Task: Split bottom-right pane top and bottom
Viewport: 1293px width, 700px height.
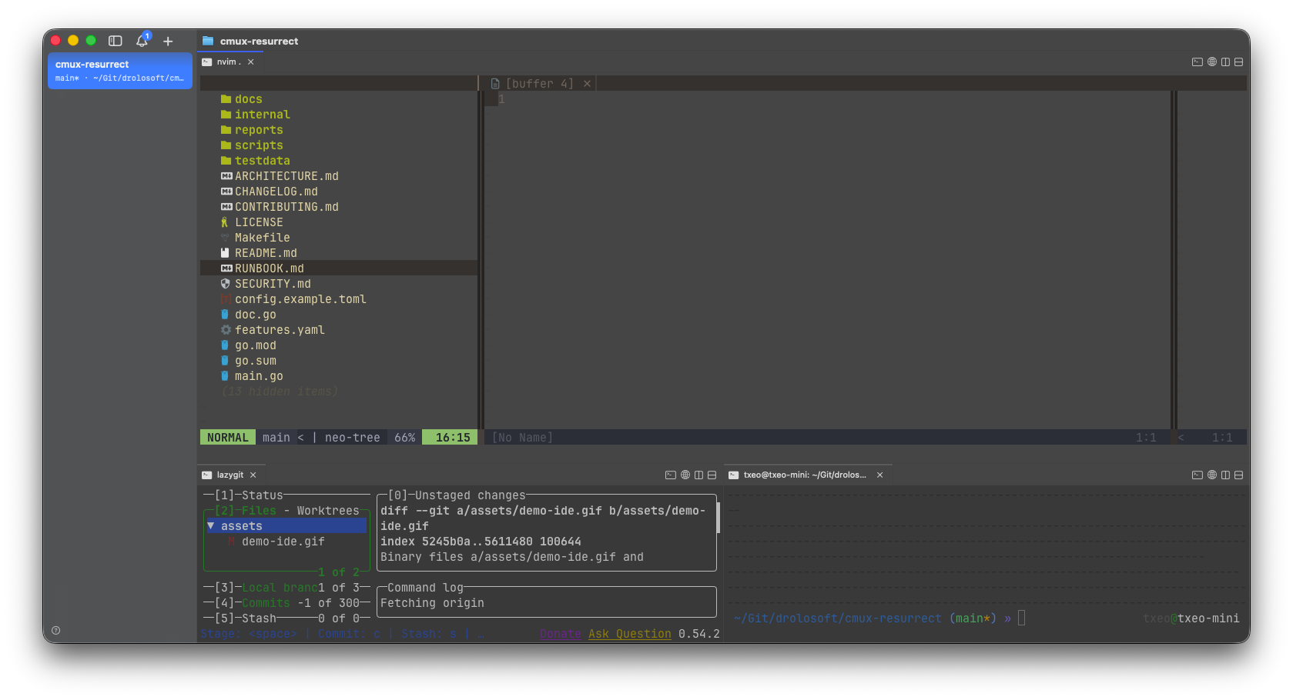Action: (1239, 475)
